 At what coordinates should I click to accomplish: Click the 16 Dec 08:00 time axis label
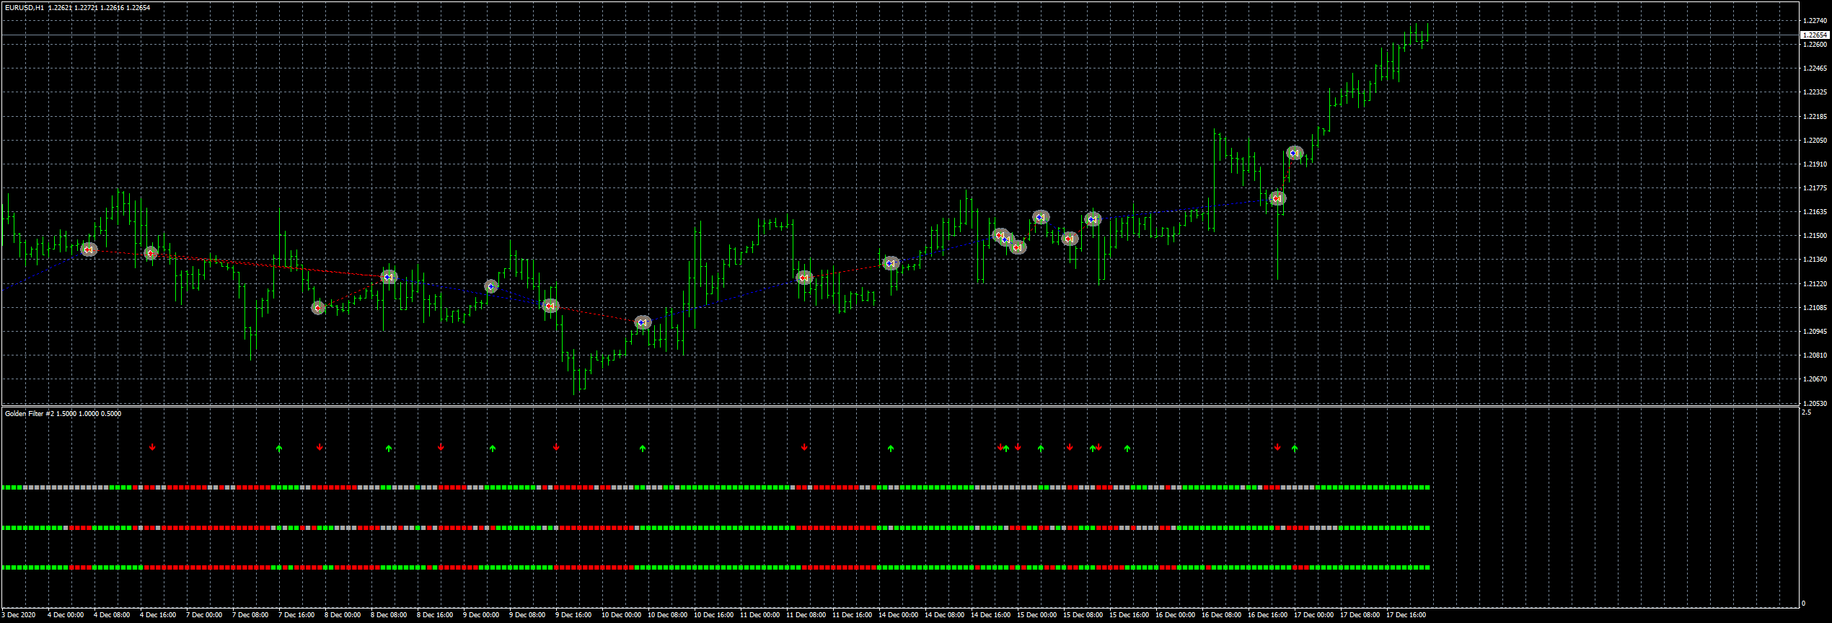tap(1221, 615)
